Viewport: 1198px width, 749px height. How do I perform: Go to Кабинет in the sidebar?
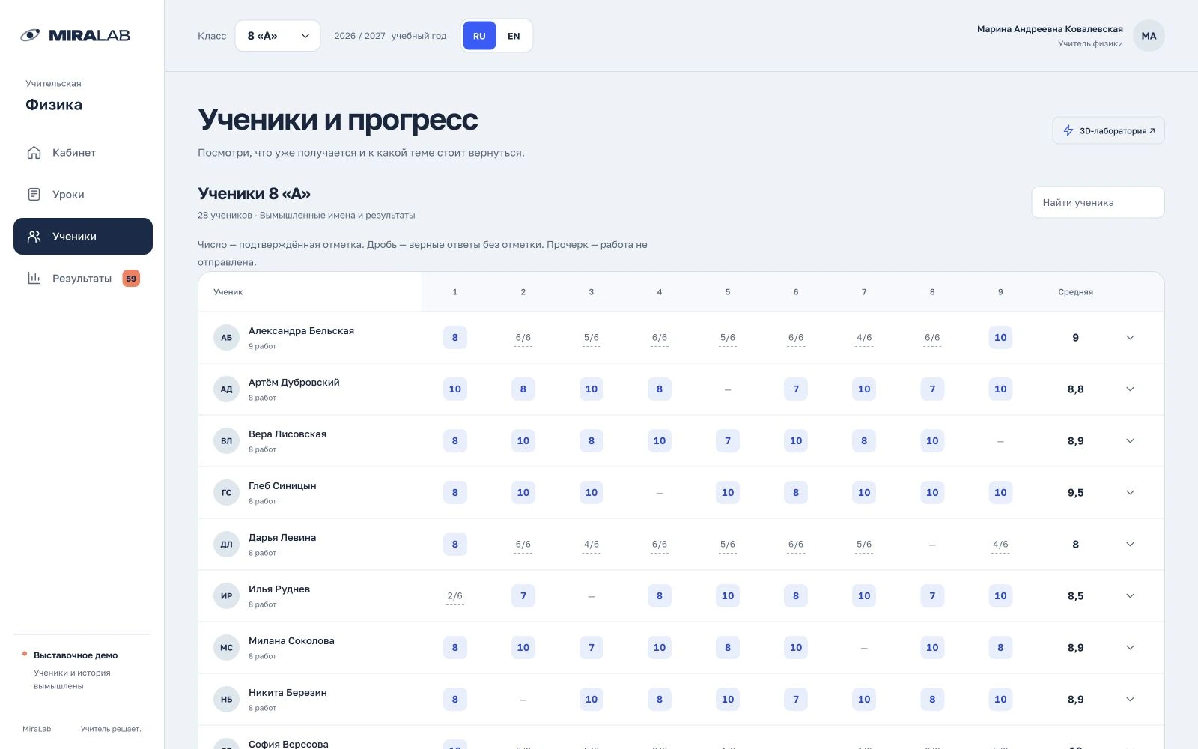click(83, 153)
